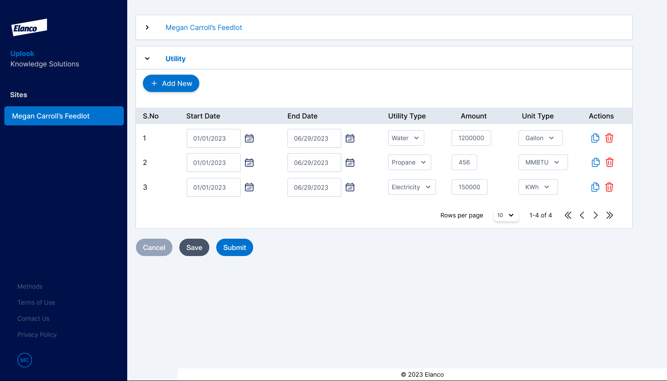Delete the Electricity utility row

coord(609,187)
